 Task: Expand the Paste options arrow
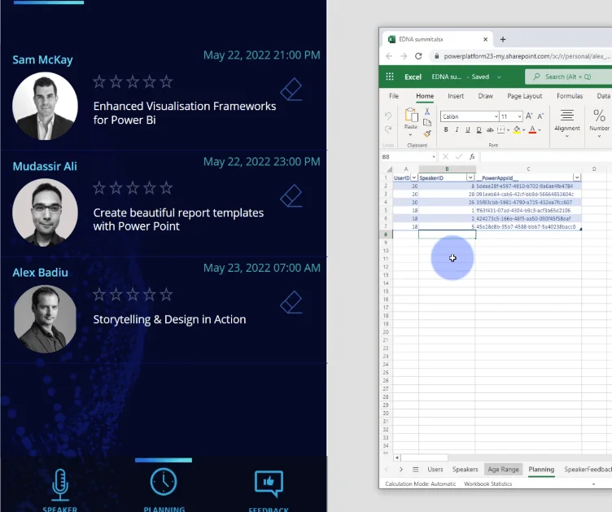(x=410, y=134)
